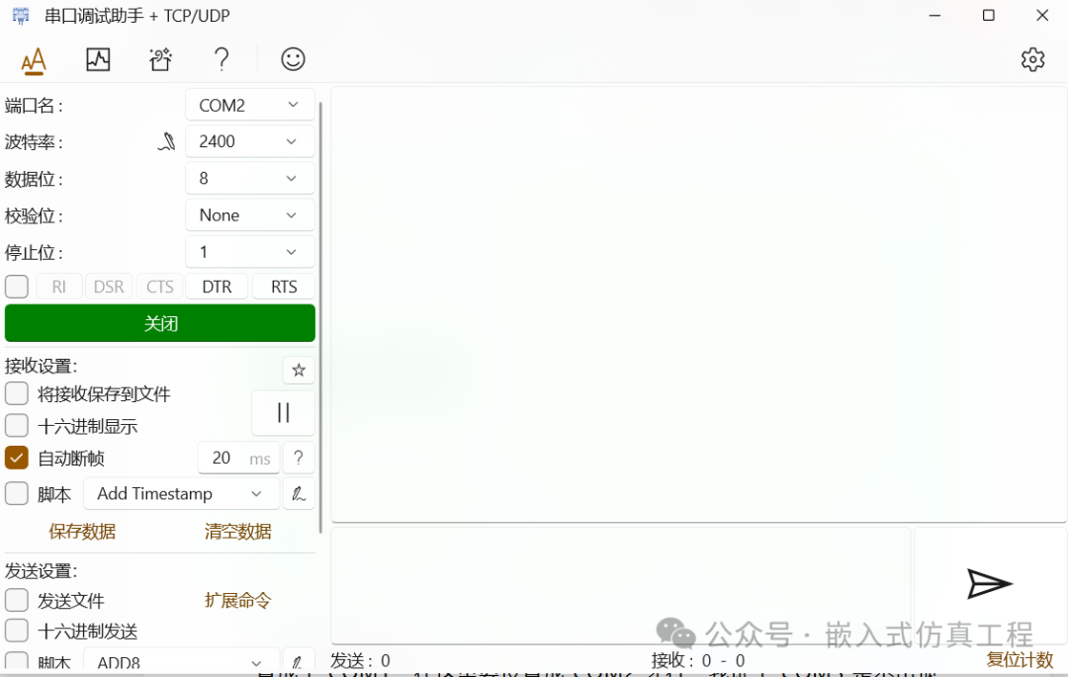Screen dimensions: 1068x677
Task: Pause receiving with the pause button
Action: tap(284, 413)
